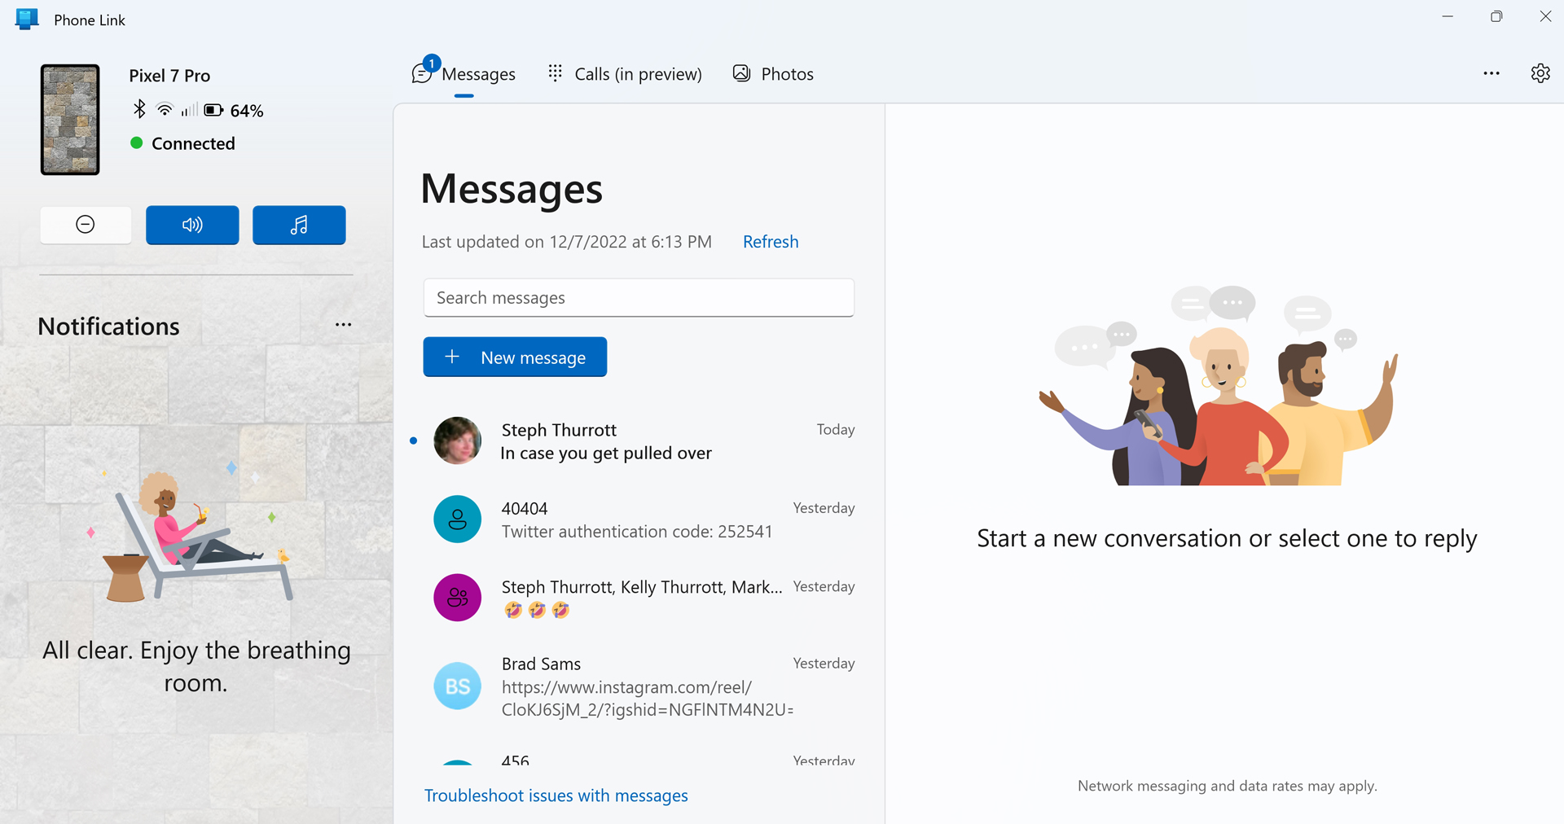Screen dimensions: 1564x824
Task: Click the unread messages badge showing 1
Action: (432, 63)
